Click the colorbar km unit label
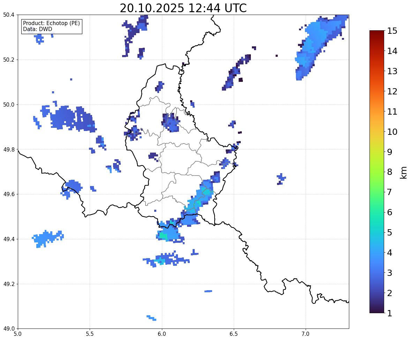Image resolution: width=411 pixels, height=340 pixels. [403, 172]
